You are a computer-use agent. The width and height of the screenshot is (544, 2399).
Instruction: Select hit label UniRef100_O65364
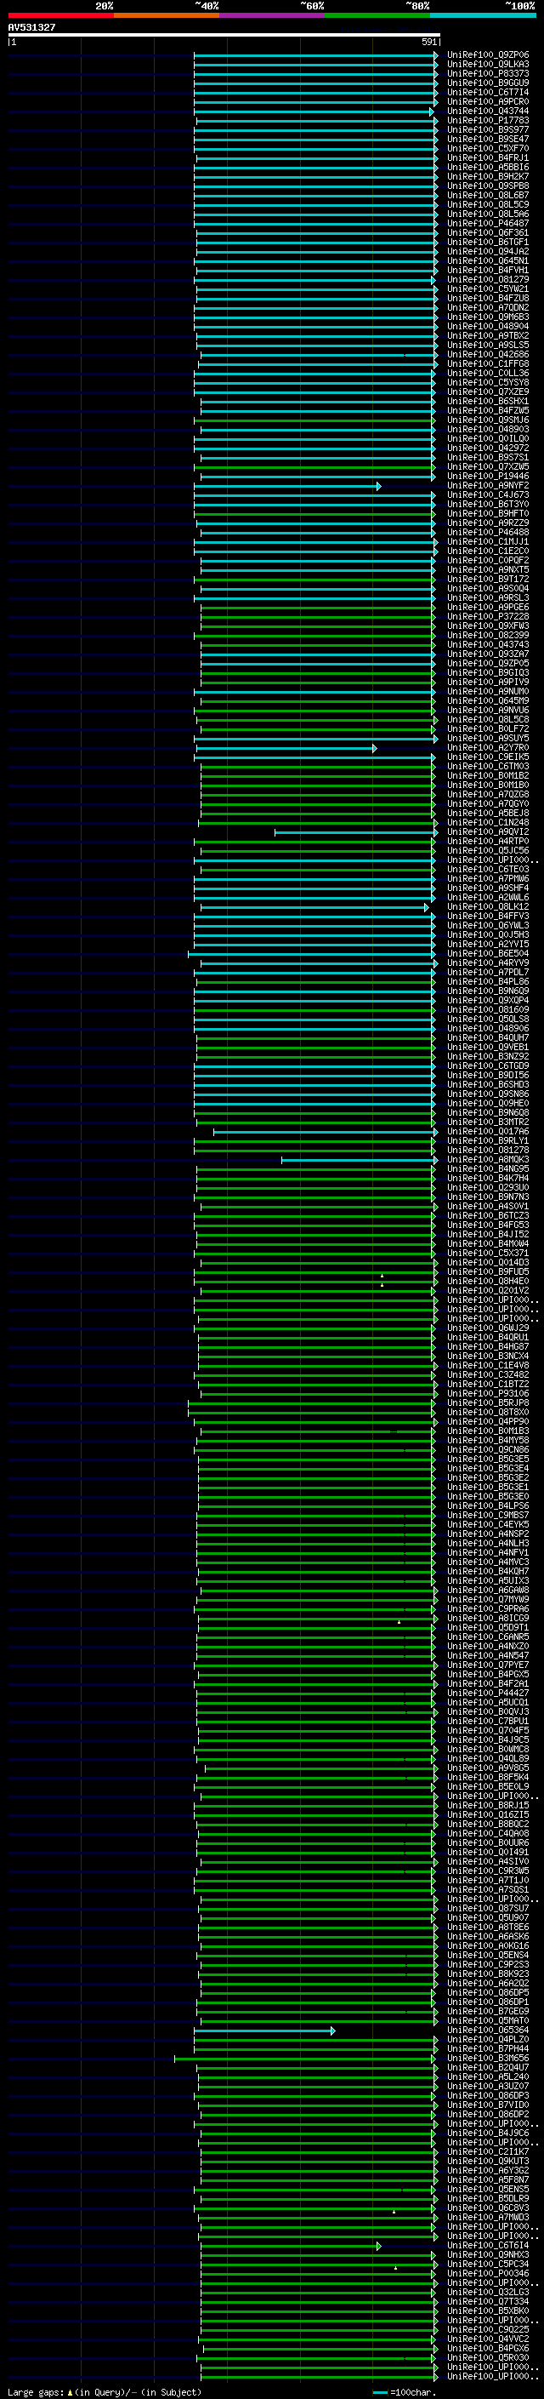coord(488,2031)
